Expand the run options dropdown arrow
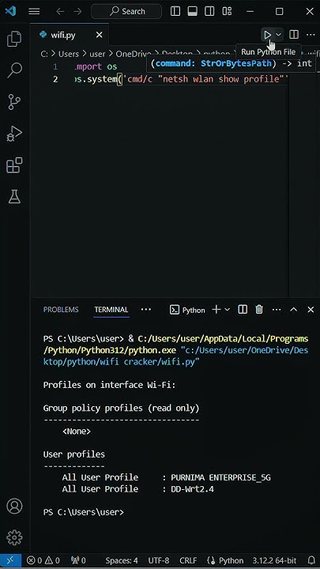The height and width of the screenshot is (569, 320). tap(279, 35)
